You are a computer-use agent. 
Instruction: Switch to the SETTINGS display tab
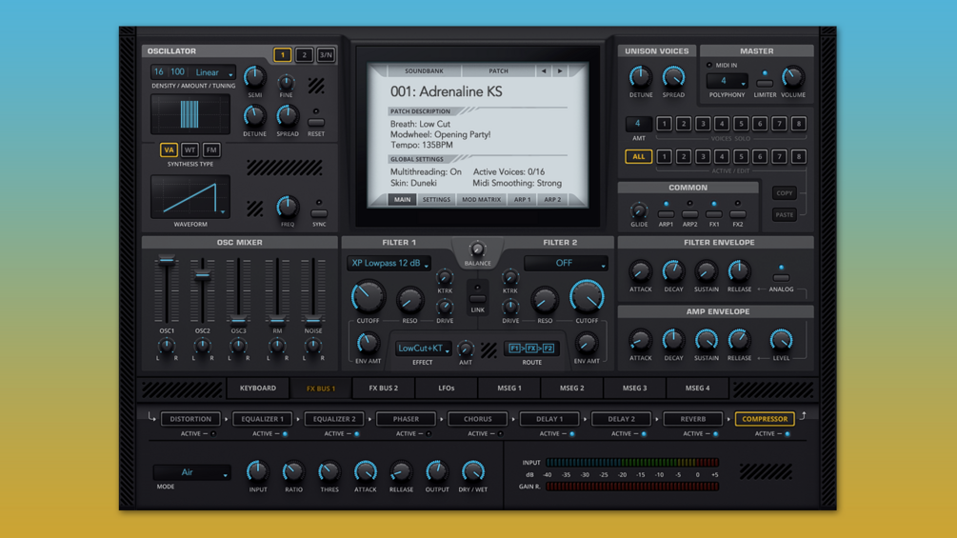pos(436,200)
